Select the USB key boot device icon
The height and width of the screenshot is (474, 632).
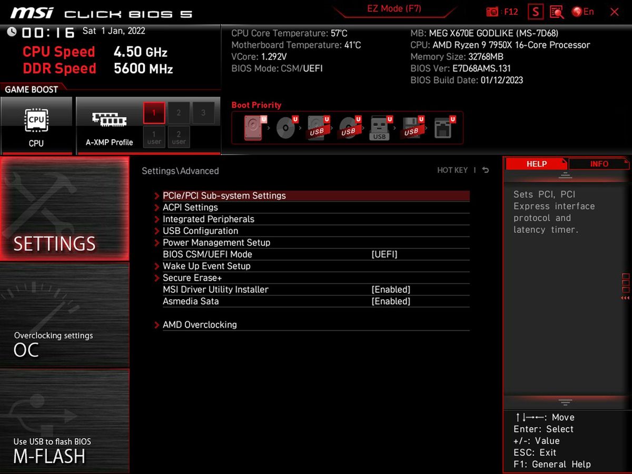click(380, 127)
